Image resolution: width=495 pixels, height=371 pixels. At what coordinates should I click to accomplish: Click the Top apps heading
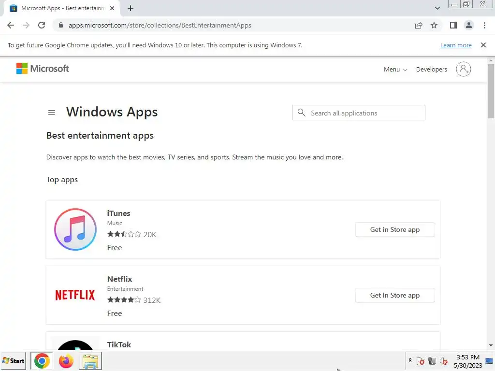pos(62,180)
